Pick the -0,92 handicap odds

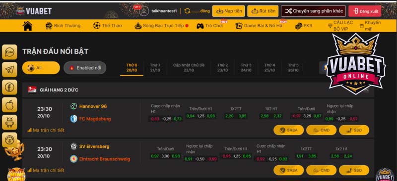point(260,159)
